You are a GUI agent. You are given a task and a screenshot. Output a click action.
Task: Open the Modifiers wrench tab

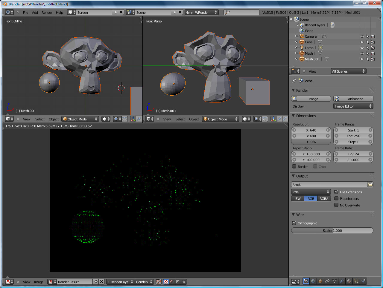pos(342,281)
